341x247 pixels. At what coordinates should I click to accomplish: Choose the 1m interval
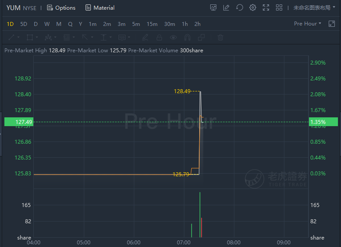[93, 24]
